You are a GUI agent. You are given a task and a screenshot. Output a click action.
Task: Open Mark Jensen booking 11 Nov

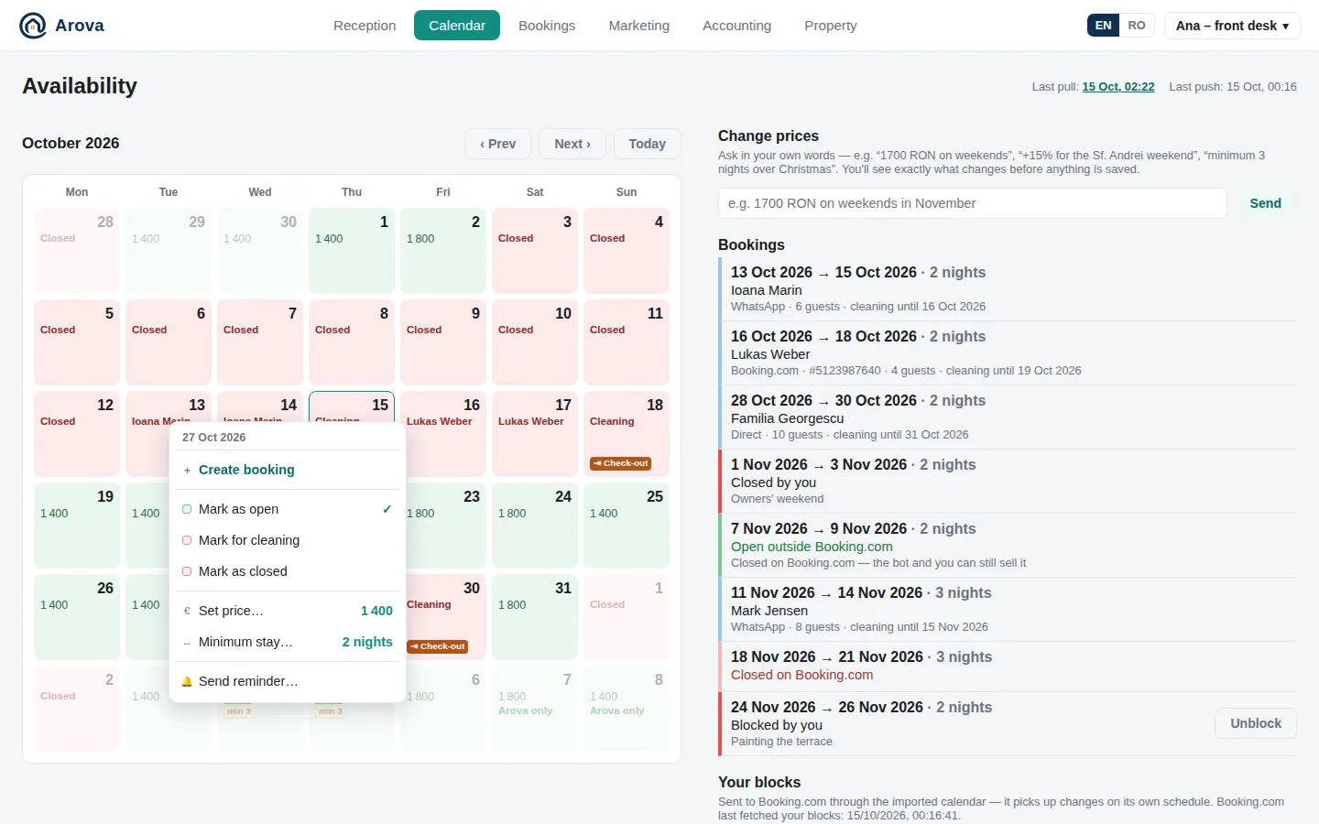point(1008,610)
